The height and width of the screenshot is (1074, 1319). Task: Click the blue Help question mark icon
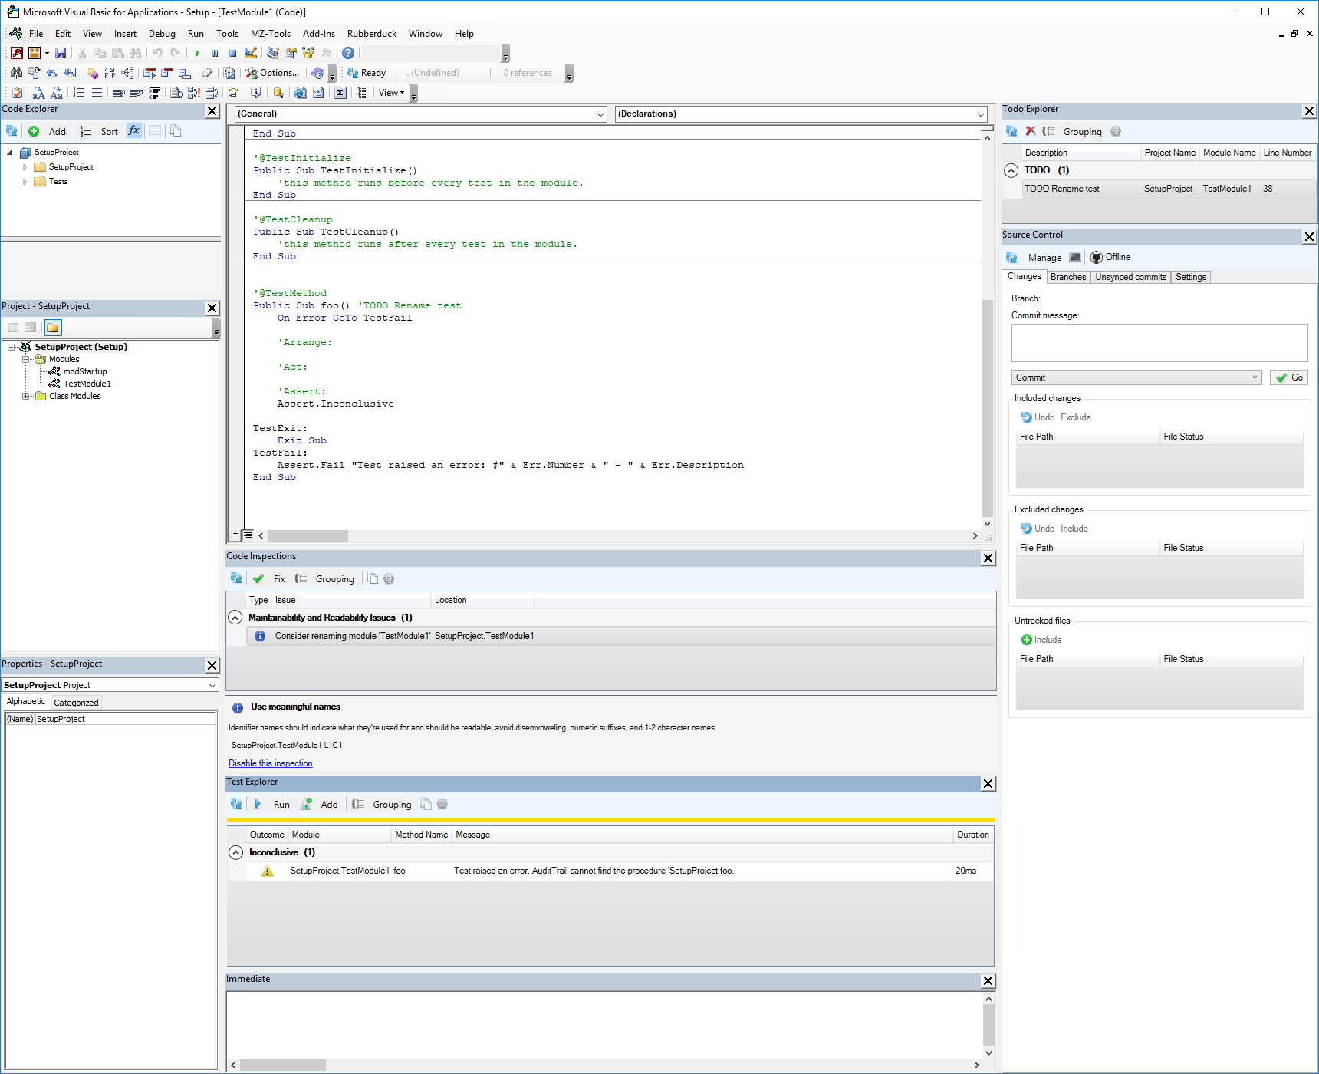point(348,53)
